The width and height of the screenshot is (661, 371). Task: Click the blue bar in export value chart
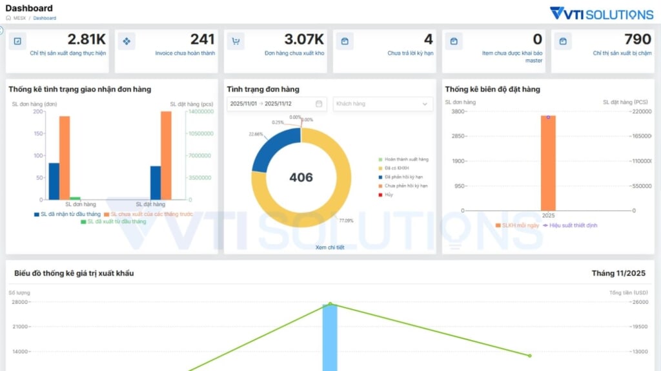coord(330,338)
